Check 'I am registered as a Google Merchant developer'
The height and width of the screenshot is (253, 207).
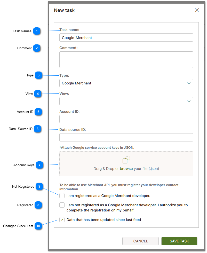click(x=62, y=196)
